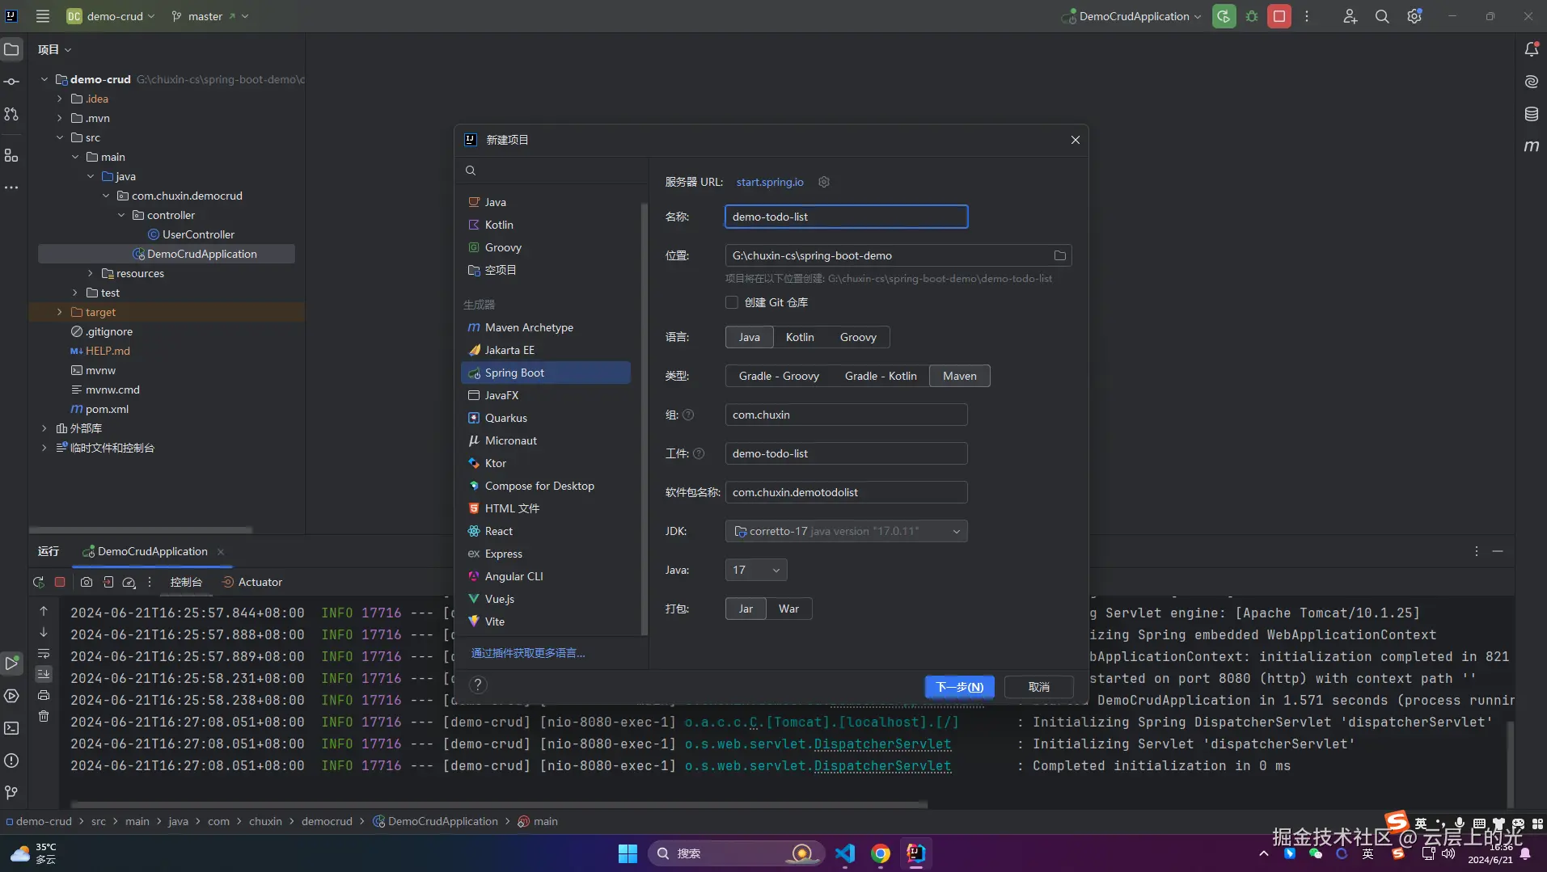Open the demo-crud project dropdown
The image size is (1547, 872).
(111, 16)
